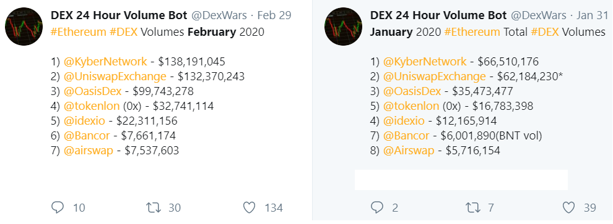
Task: Open @UniswapExchange mention in January tweet
Action: click(x=434, y=77)
